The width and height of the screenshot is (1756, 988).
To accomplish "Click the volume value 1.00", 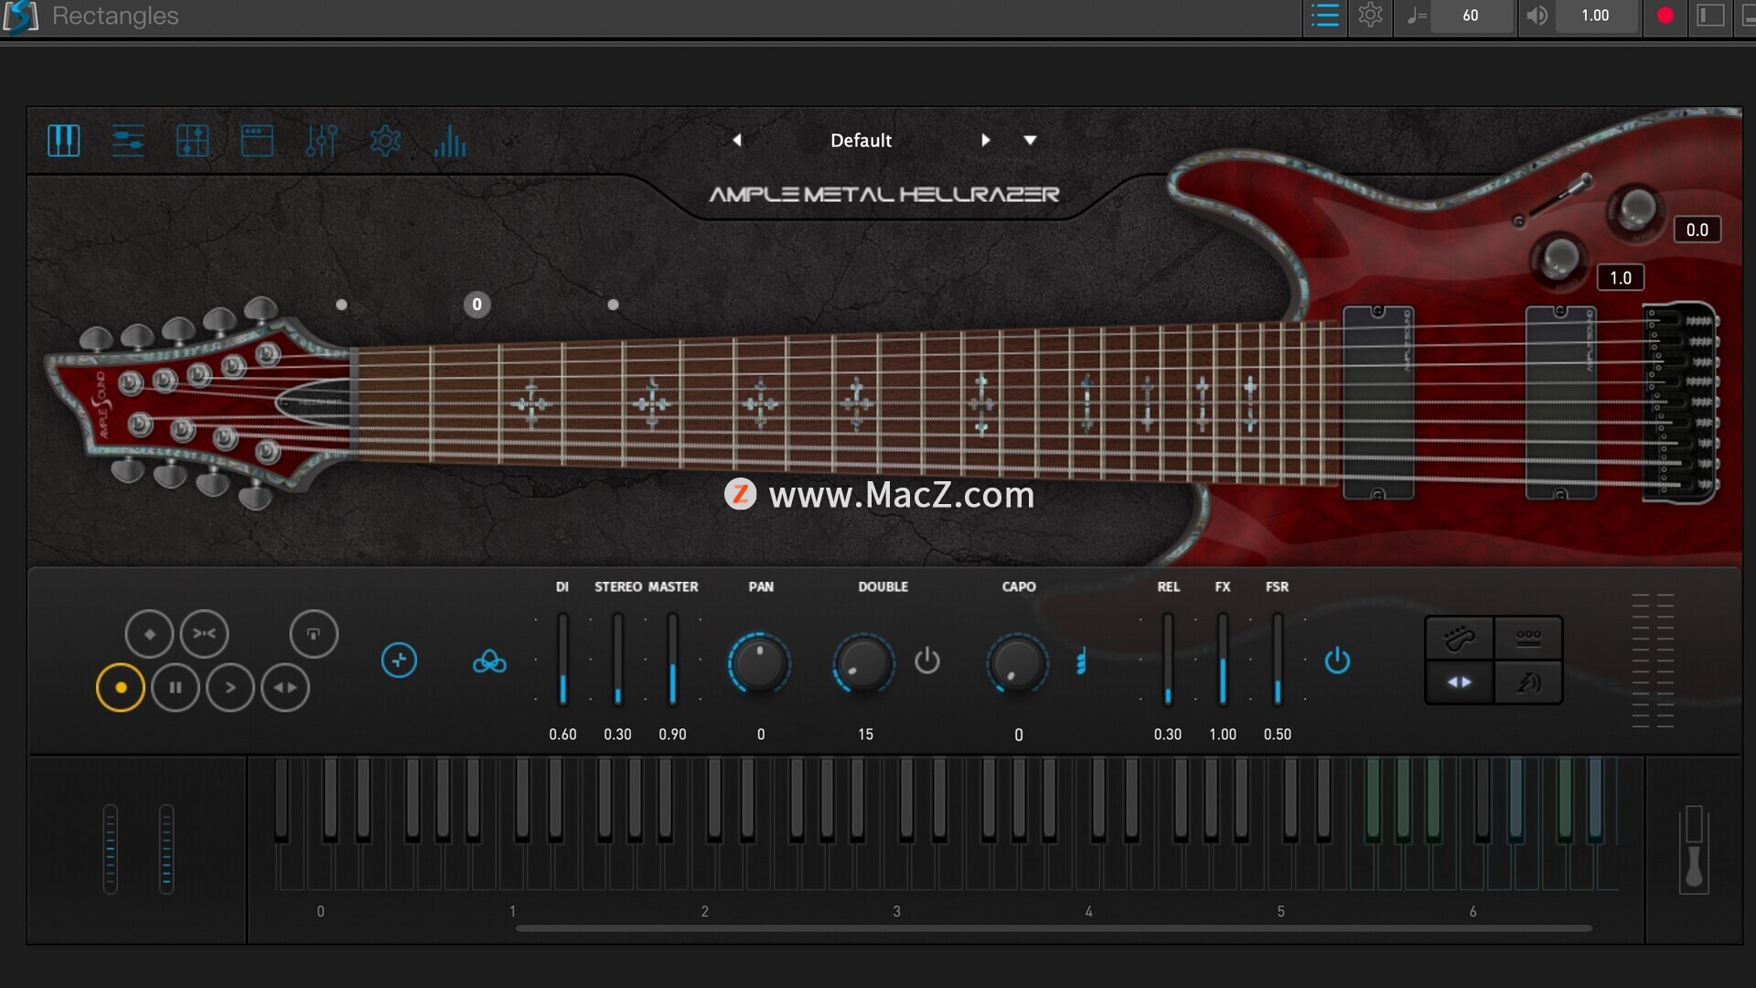I will (x=1595, y=16).
